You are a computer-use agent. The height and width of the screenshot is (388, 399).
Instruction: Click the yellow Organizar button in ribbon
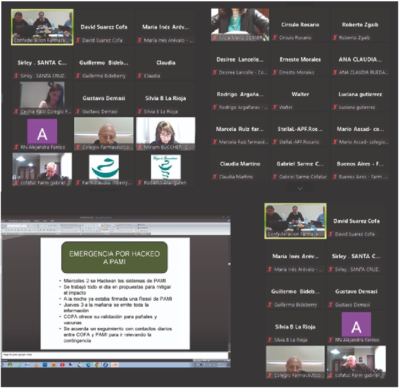coord(105,227)
